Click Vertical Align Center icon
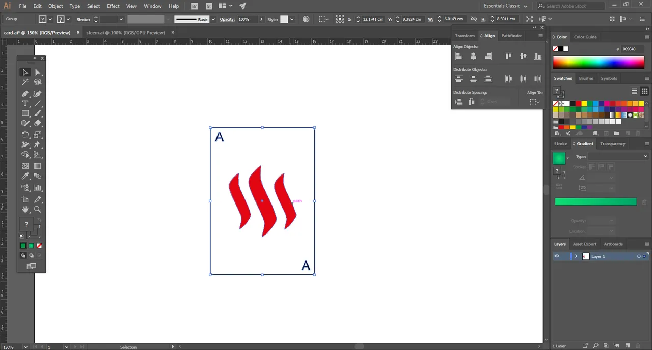Image resolution: width=652 pixels, height=350 pixels. click(523, 56)
